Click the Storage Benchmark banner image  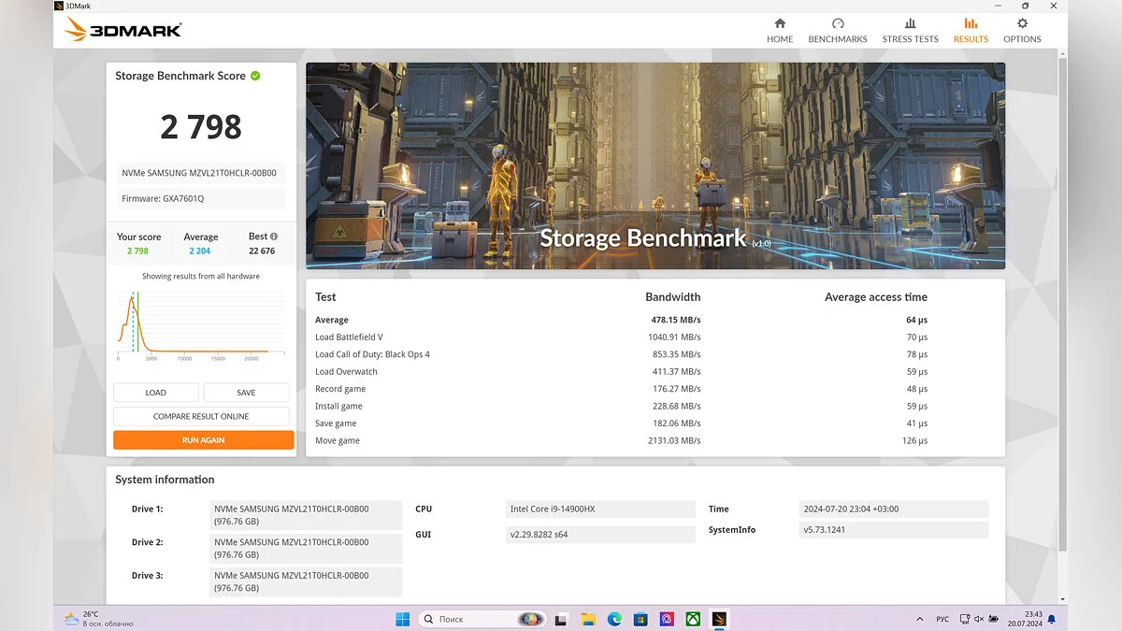coord(654,165)
